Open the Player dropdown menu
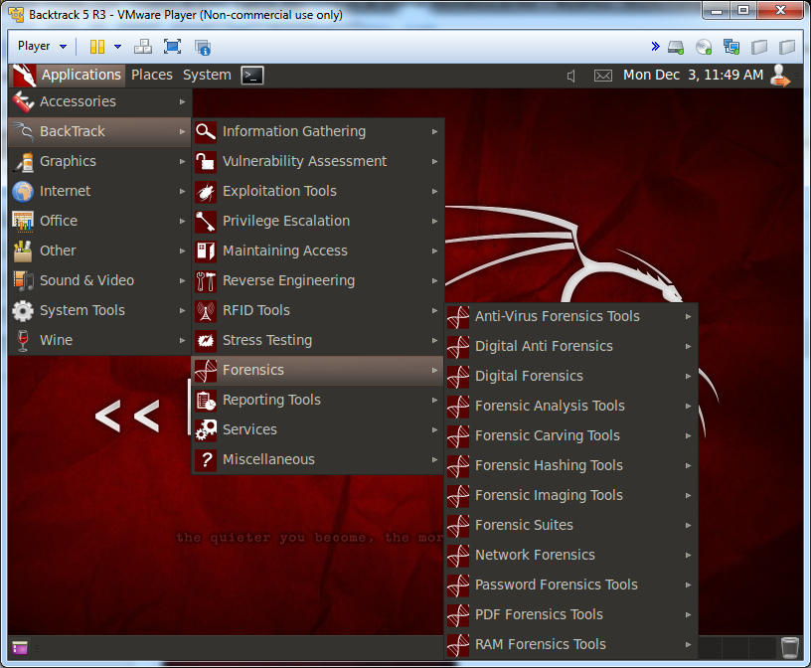The width and height of the screenshot is (811, 668). (x=41, y=47)
